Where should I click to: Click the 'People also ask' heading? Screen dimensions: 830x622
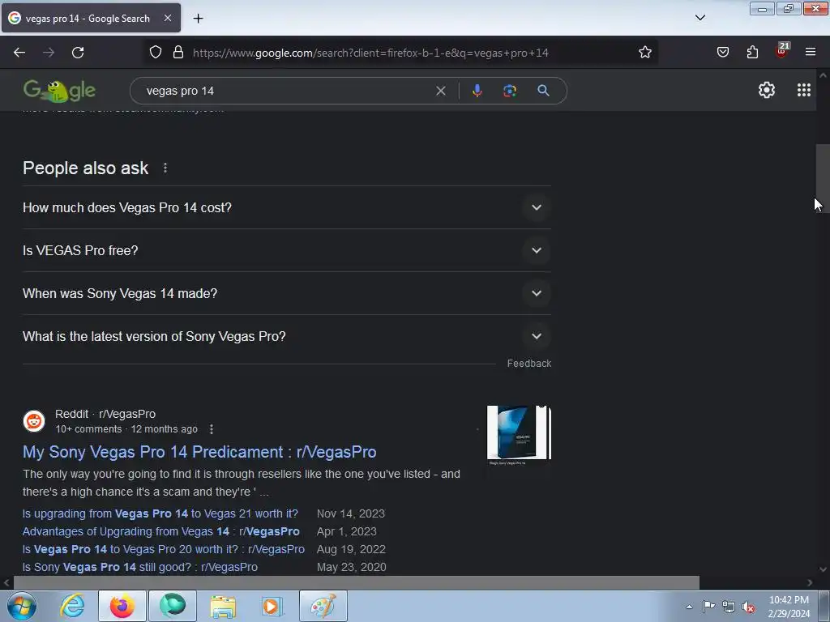click(86, 168)
